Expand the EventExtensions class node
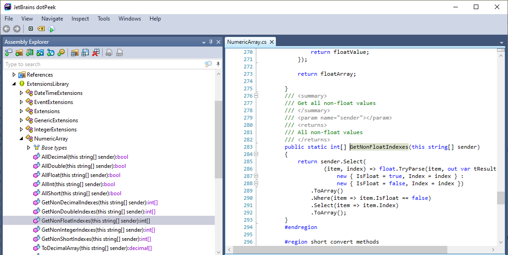Image resolution: width=508 pixels, height=255 pixels. tap(21, 102)
